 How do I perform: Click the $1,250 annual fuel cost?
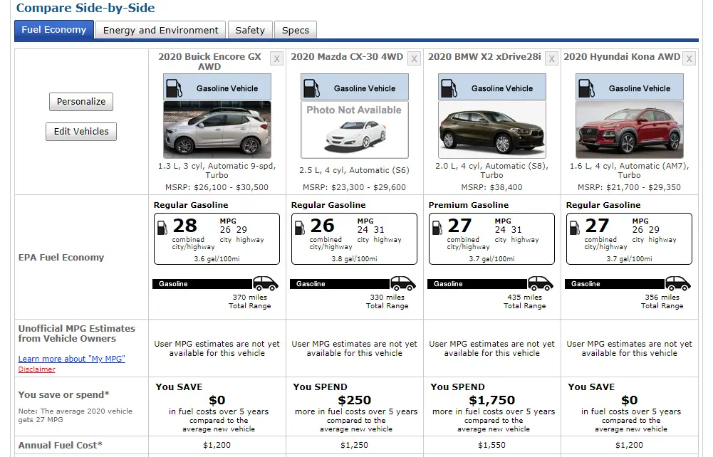click(x=354, y=445)
